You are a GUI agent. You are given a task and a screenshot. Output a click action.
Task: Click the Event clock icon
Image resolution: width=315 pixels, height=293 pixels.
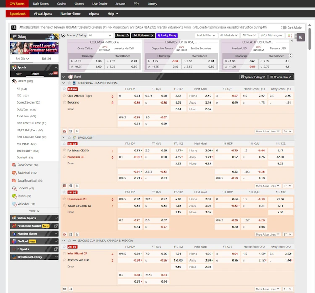tap(71, 77)
